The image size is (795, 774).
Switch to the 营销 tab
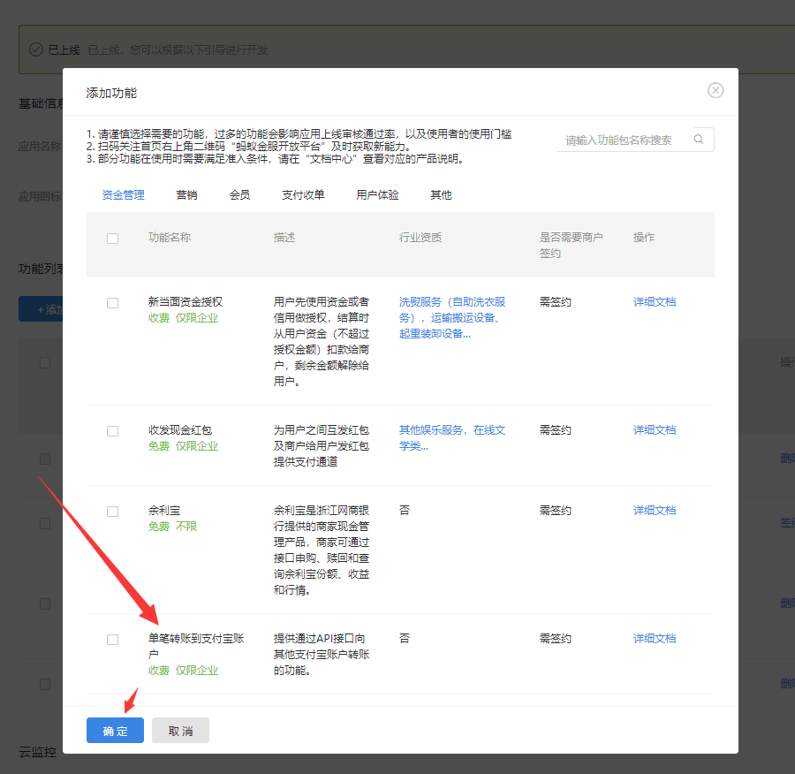[x=186, y=195]
